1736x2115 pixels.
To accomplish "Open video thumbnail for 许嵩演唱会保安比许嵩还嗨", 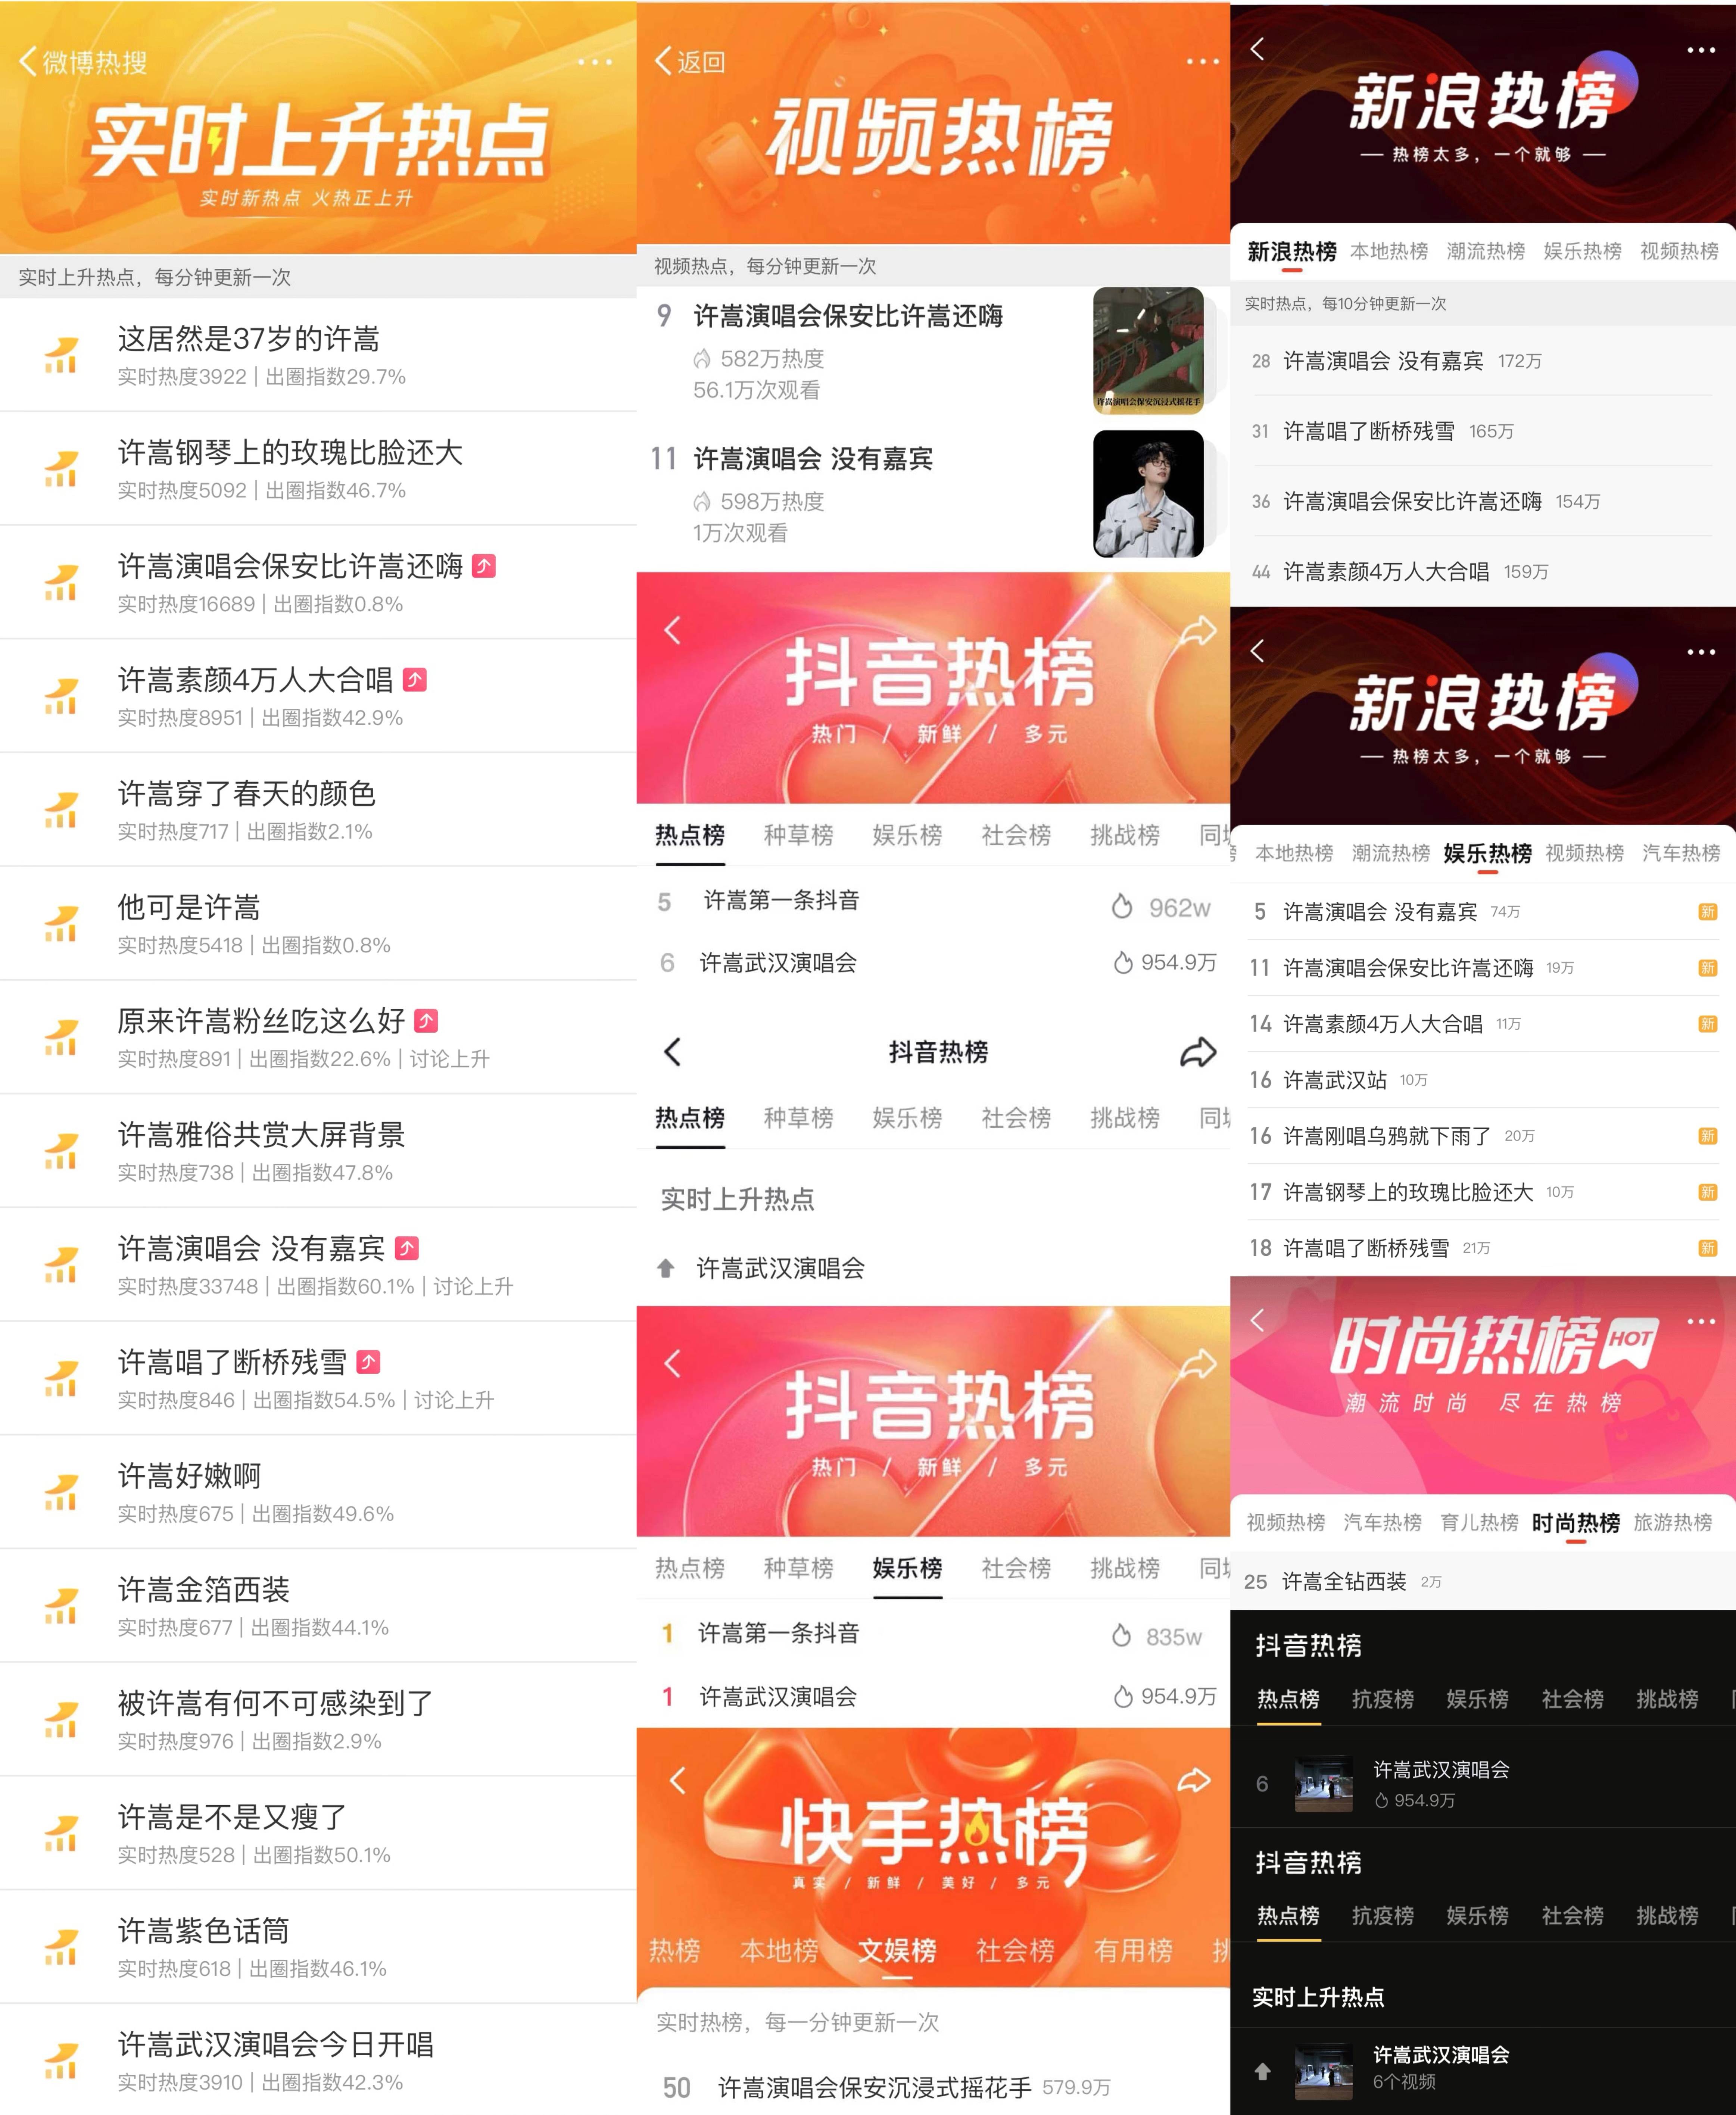I will 1148,350.
